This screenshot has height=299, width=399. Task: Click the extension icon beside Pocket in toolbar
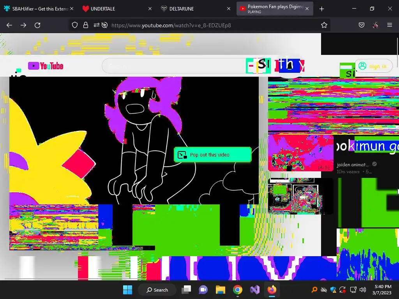click(376, 25)
